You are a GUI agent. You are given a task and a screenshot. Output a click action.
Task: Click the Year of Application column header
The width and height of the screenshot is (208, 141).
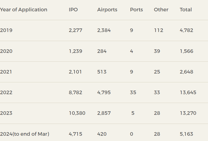pyautogui.click(x=24, y=10)
